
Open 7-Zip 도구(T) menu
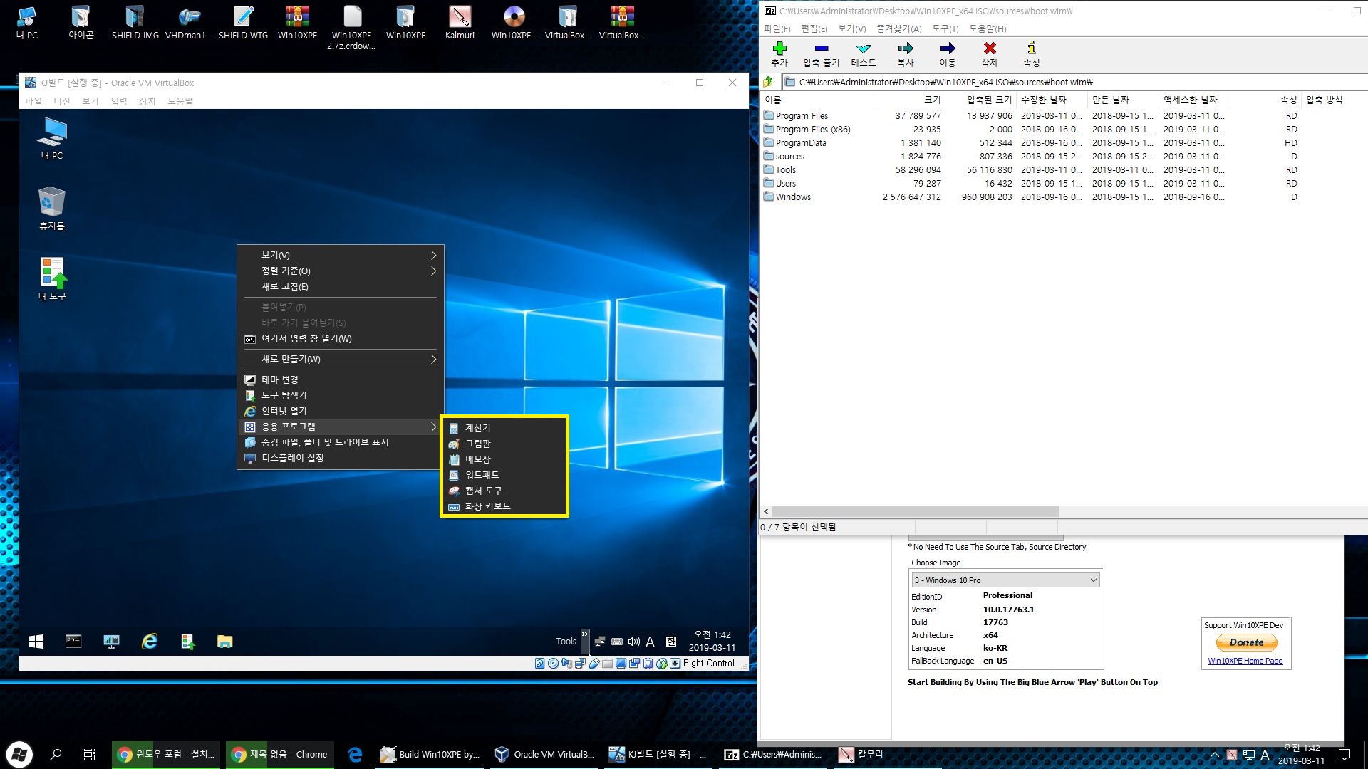(945, 28)
